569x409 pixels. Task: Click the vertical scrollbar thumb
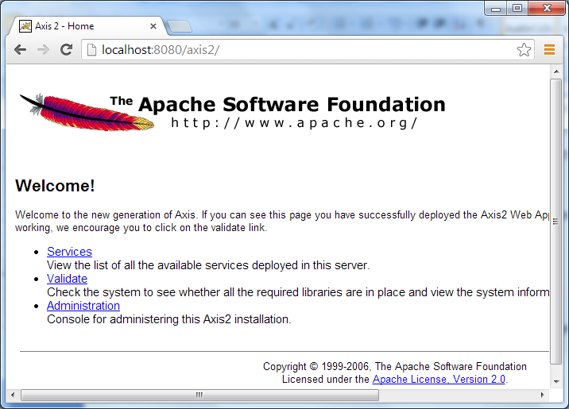[556, 222]
